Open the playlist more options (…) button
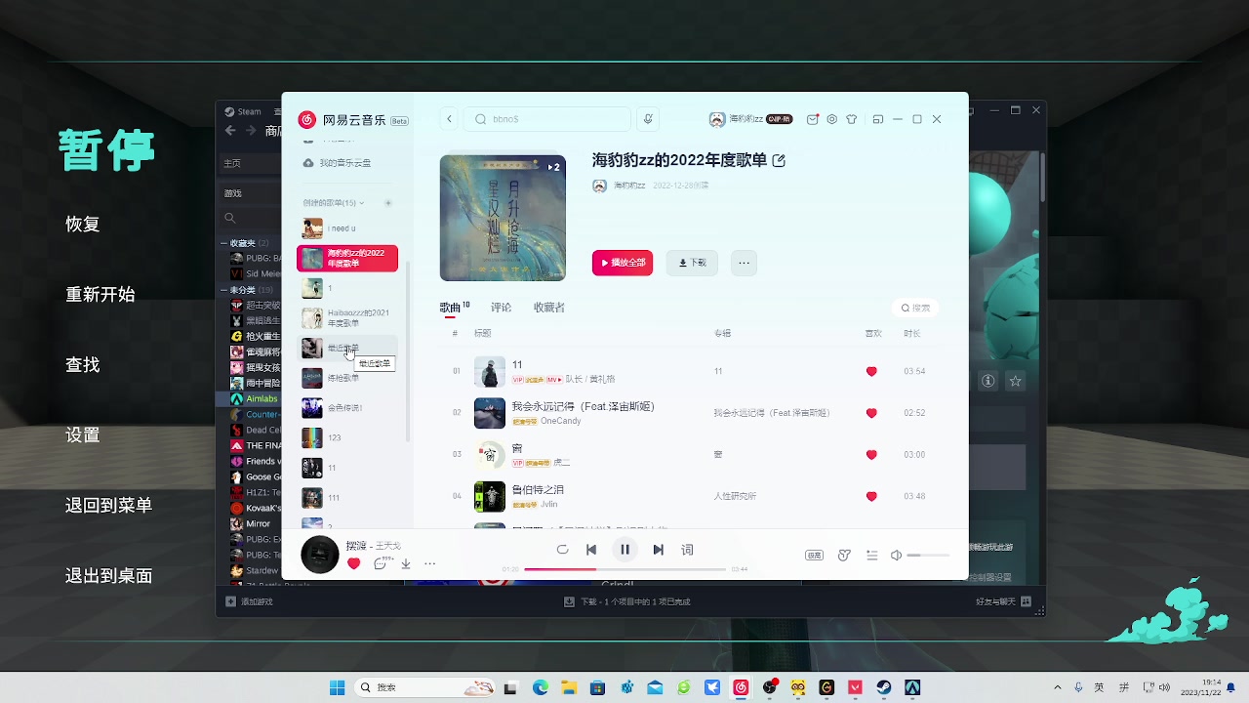The height and width of the screenshot is (703, 1249). (744, 263)
